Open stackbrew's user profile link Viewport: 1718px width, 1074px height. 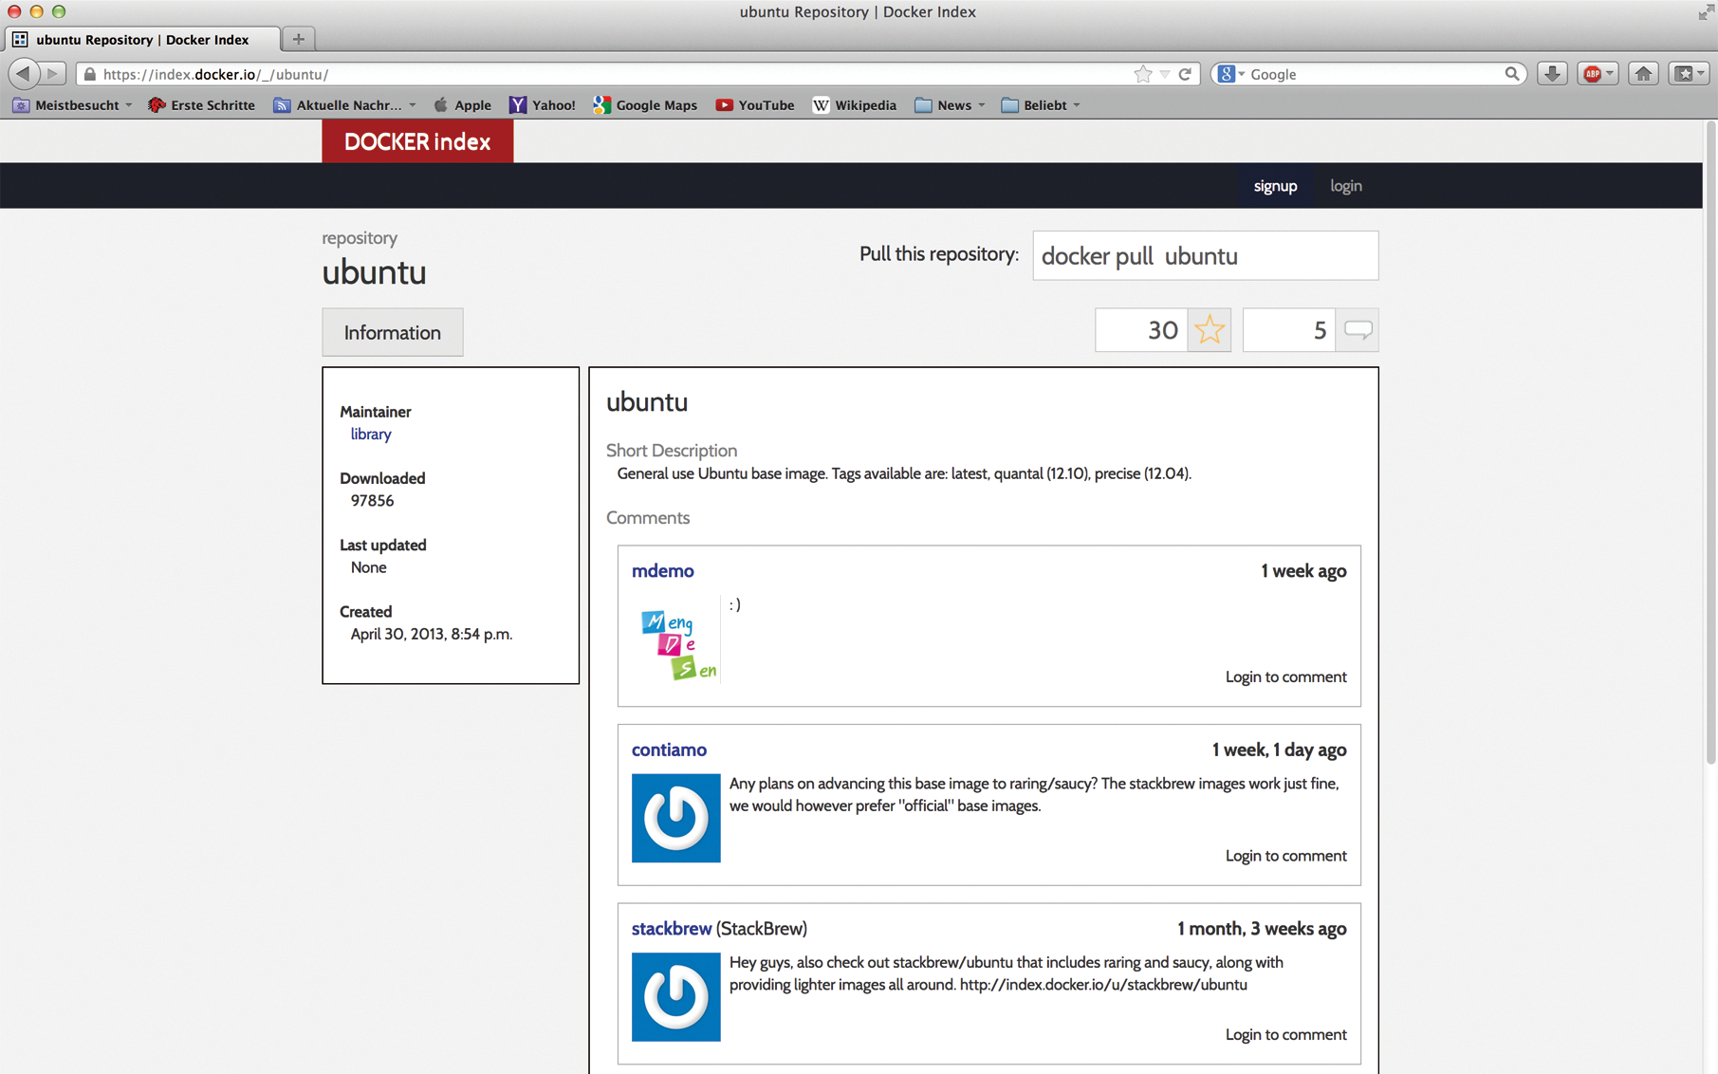coord(672,928)
